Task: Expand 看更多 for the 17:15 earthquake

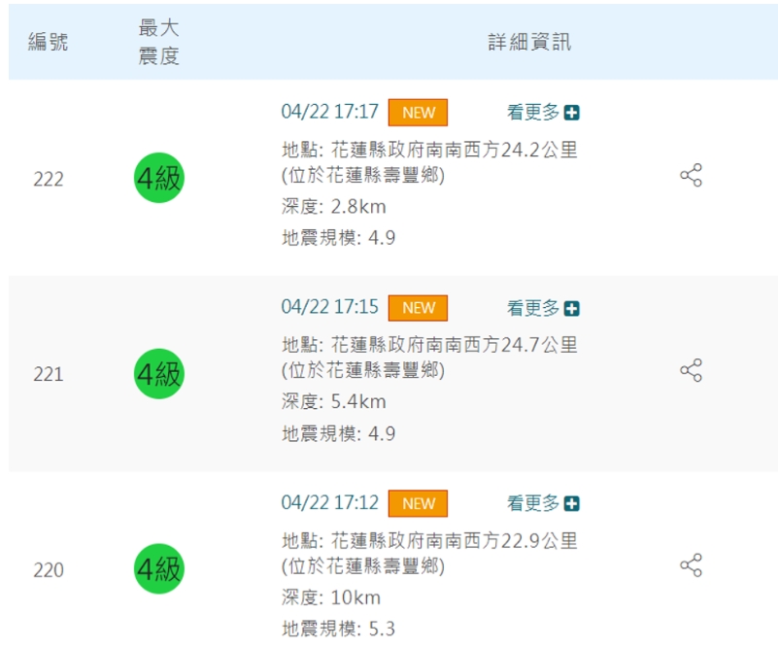Action: tap(543, 308)
